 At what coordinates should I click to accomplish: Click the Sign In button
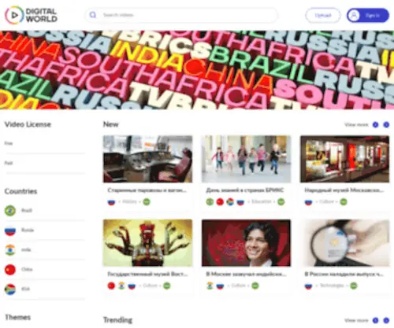tap(368, 15)
